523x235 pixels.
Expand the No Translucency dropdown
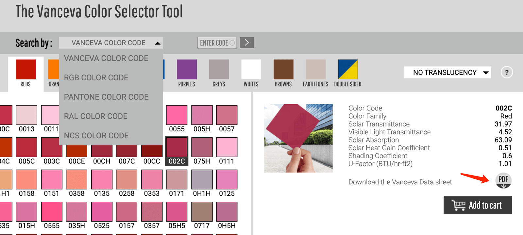(447, 72)
